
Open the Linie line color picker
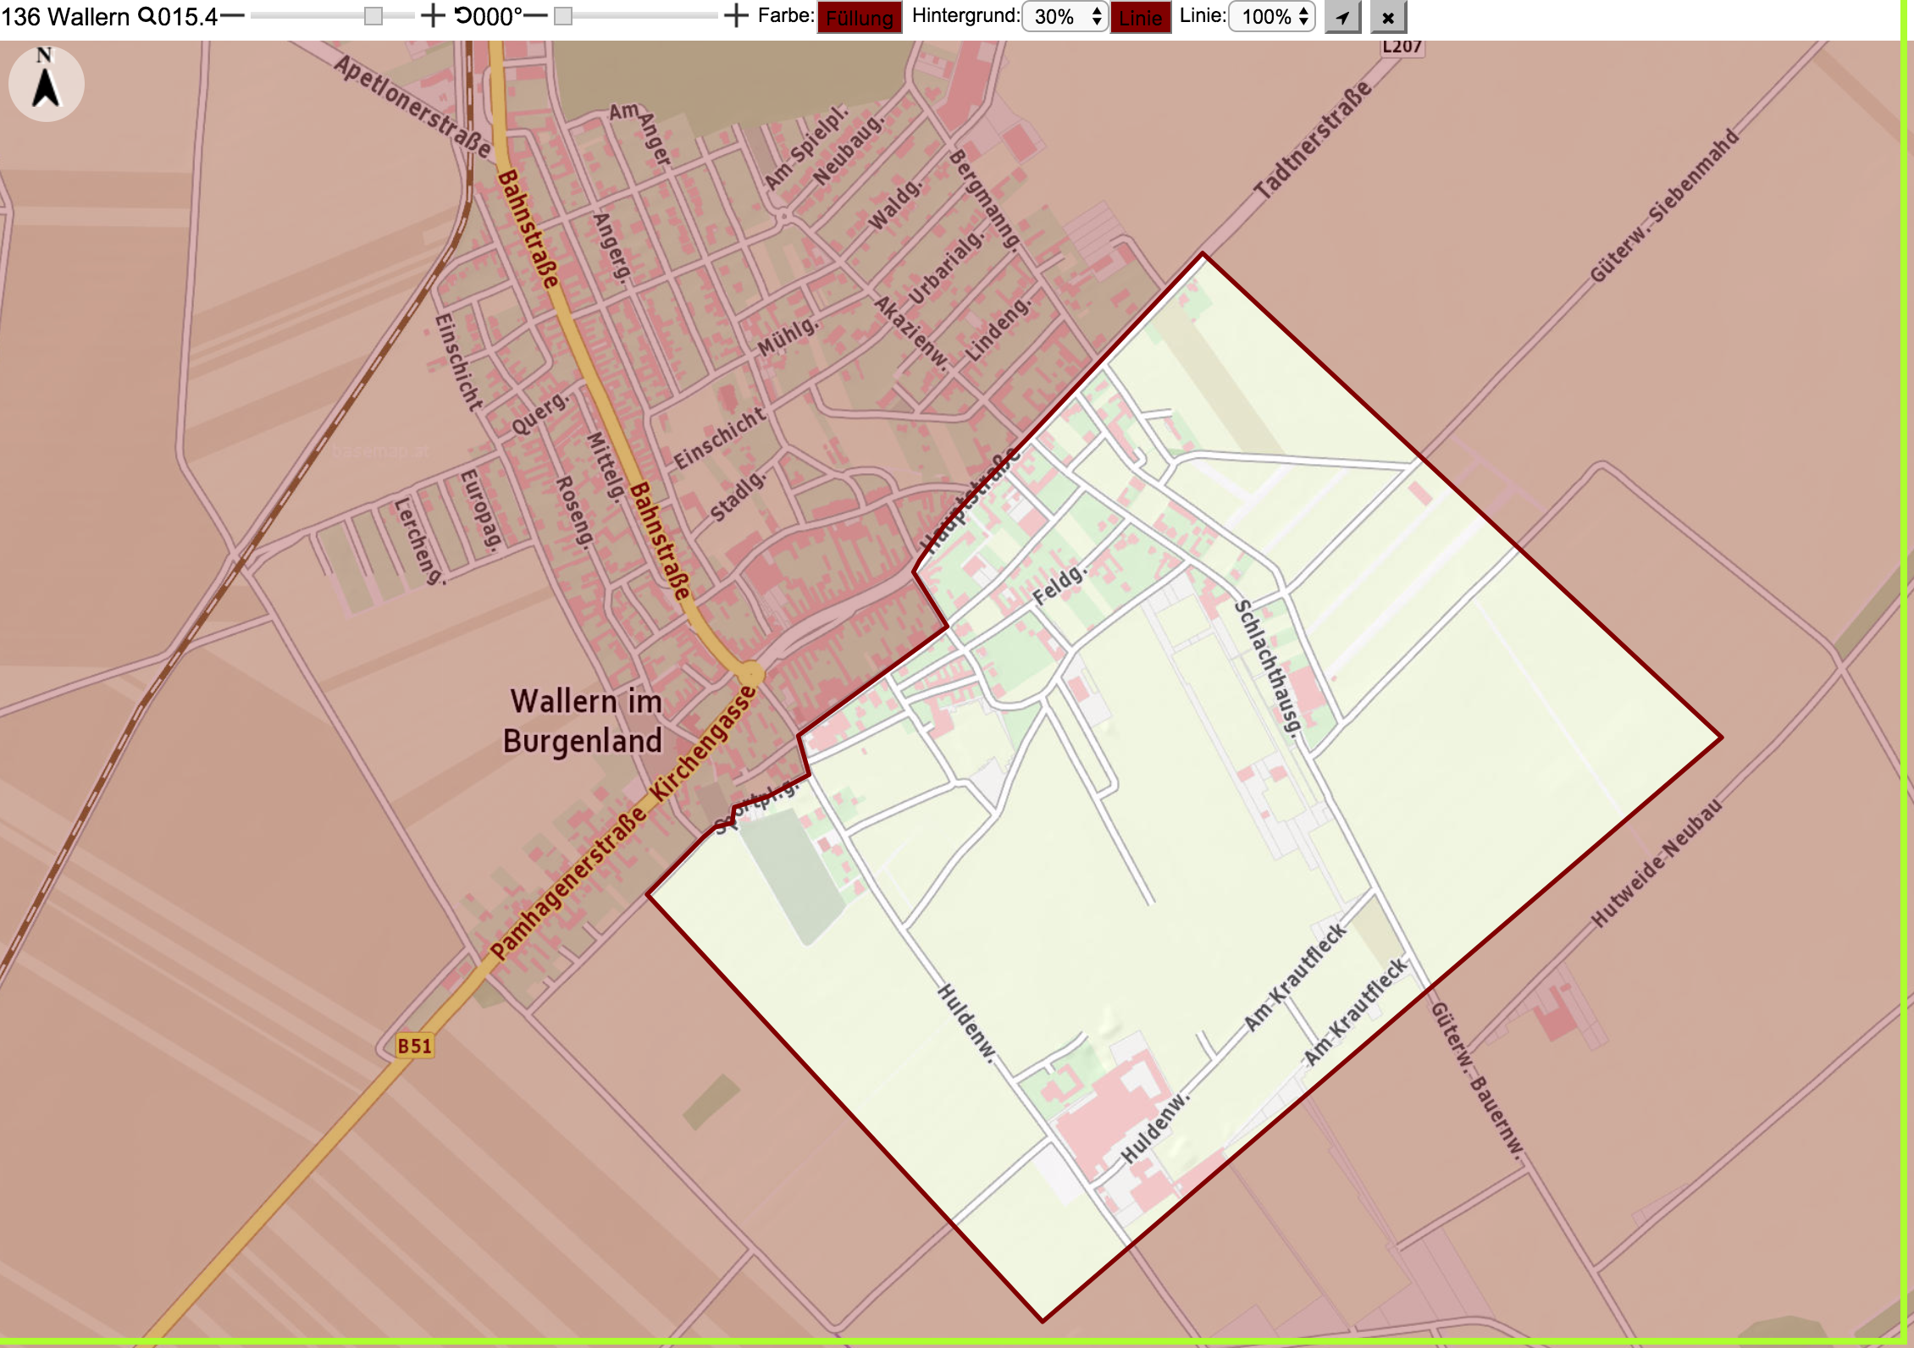pyautogui.click(x=1141, y=18)
